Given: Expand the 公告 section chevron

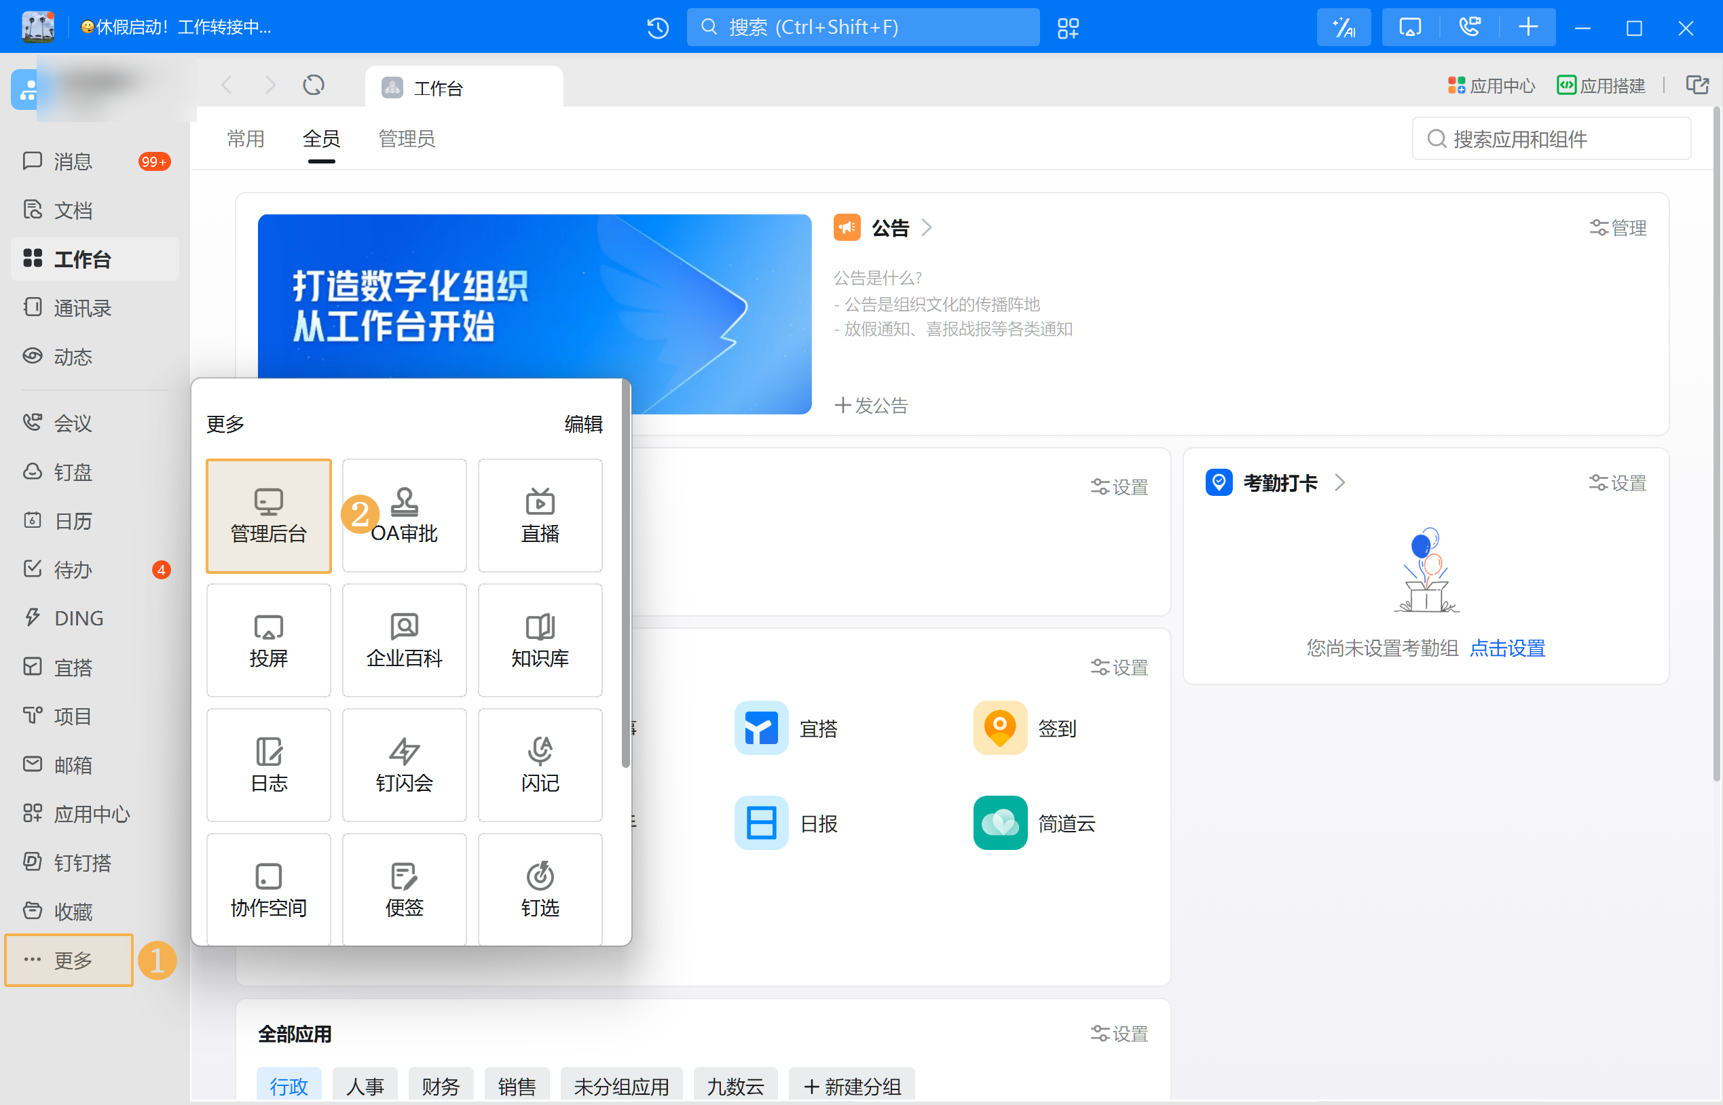Looking at the screenshot, I should [x=927, y=228].
